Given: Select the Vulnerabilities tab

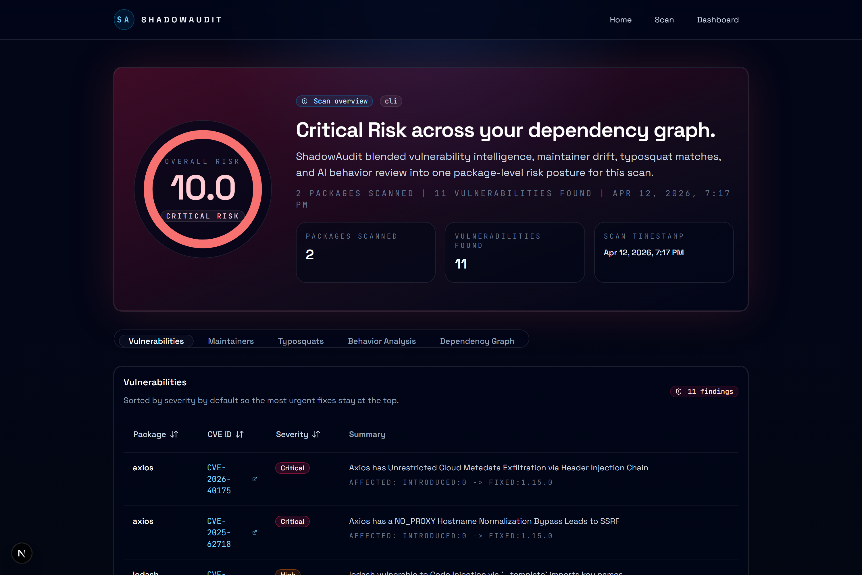Looking at the screenshot, I should tap(156, 341).
